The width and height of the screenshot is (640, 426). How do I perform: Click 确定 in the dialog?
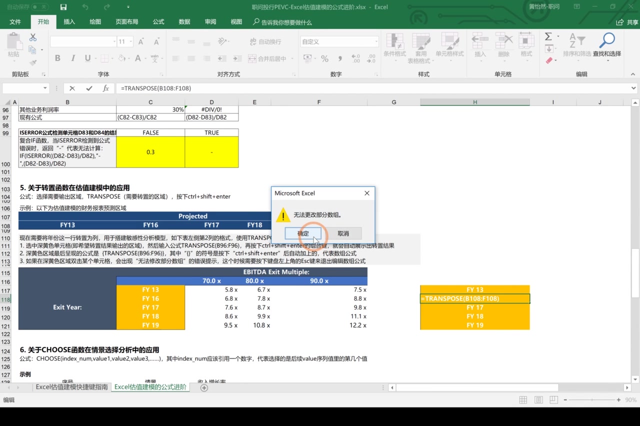click(x=303, y=233)
